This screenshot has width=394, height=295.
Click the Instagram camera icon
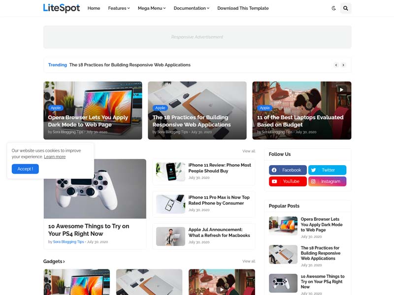coord(313,181)
